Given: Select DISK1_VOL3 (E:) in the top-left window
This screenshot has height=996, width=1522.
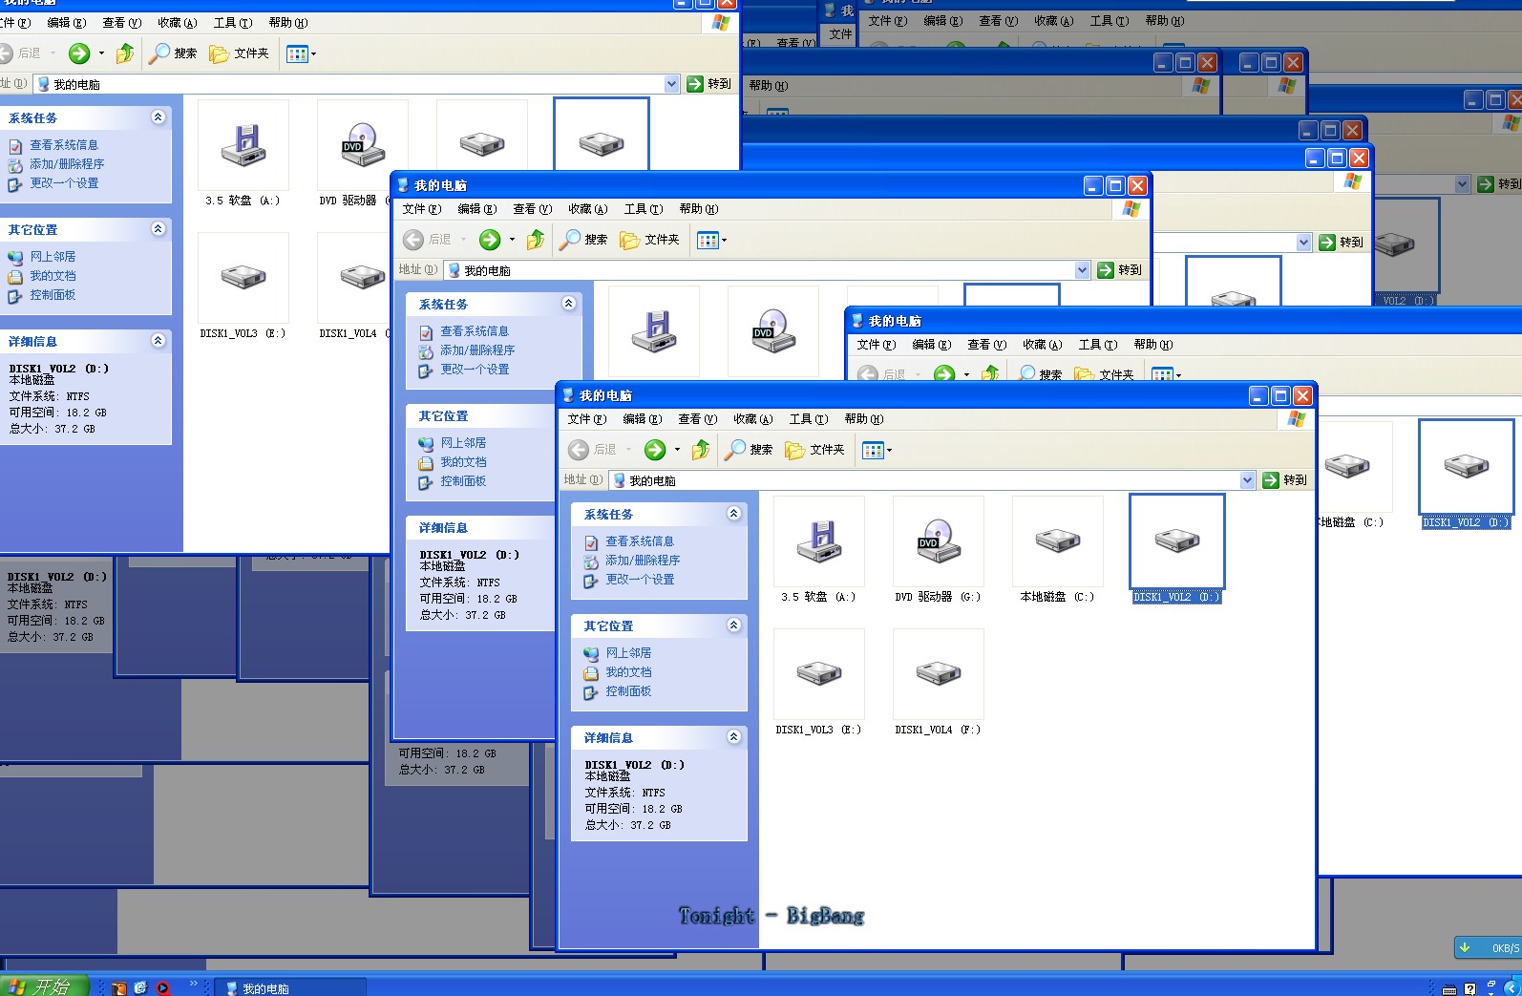Looking at the screenshot, I should [243, 278].
